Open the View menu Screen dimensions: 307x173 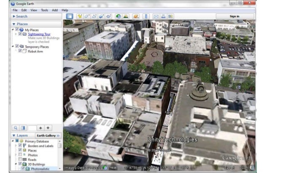tap(34, 10)
